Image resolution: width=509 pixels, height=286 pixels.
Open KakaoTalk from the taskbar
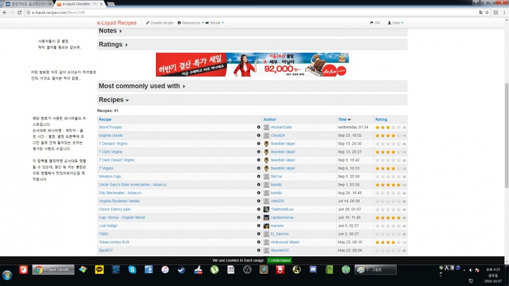(99, 270)
